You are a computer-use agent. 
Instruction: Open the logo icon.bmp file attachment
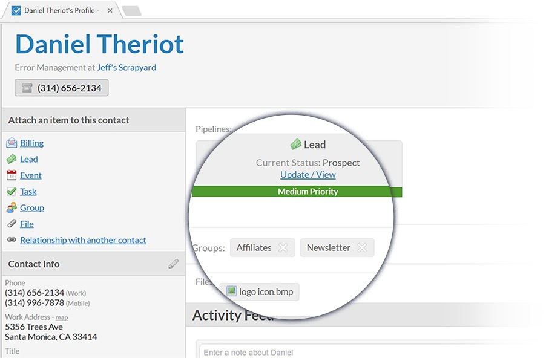(260, 292)
